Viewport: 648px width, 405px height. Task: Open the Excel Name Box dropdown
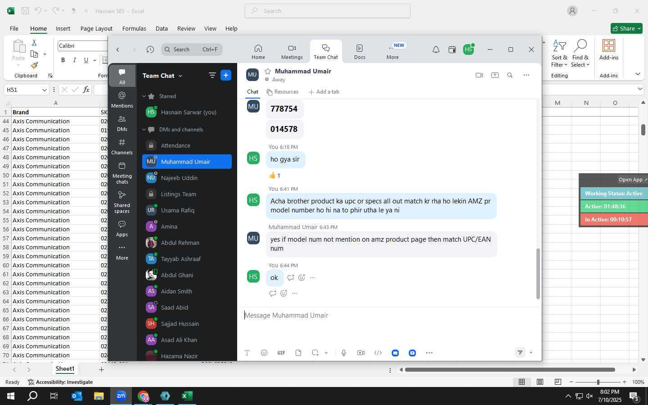(x=44, y=90)
